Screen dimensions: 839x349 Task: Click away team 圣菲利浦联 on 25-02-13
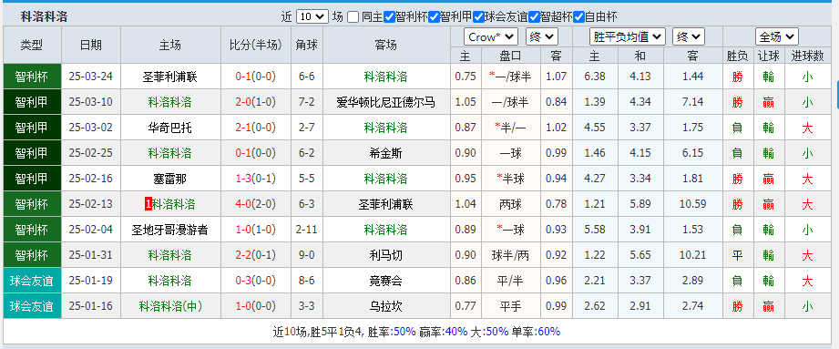tap(385, 204)
